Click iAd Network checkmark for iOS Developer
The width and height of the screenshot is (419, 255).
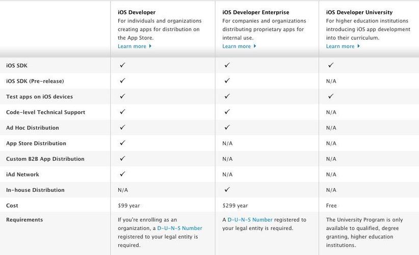tap(122, 174)
